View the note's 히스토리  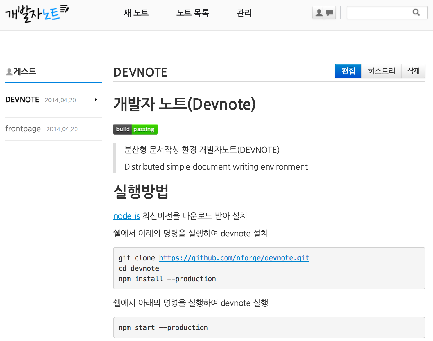[381, 71]
